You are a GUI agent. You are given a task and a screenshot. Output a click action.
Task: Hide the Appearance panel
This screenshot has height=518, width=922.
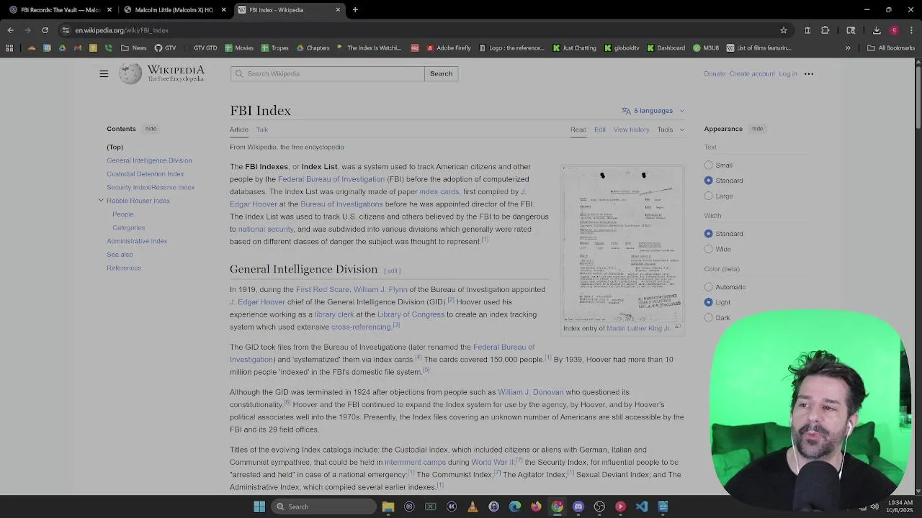pos(758,129)
